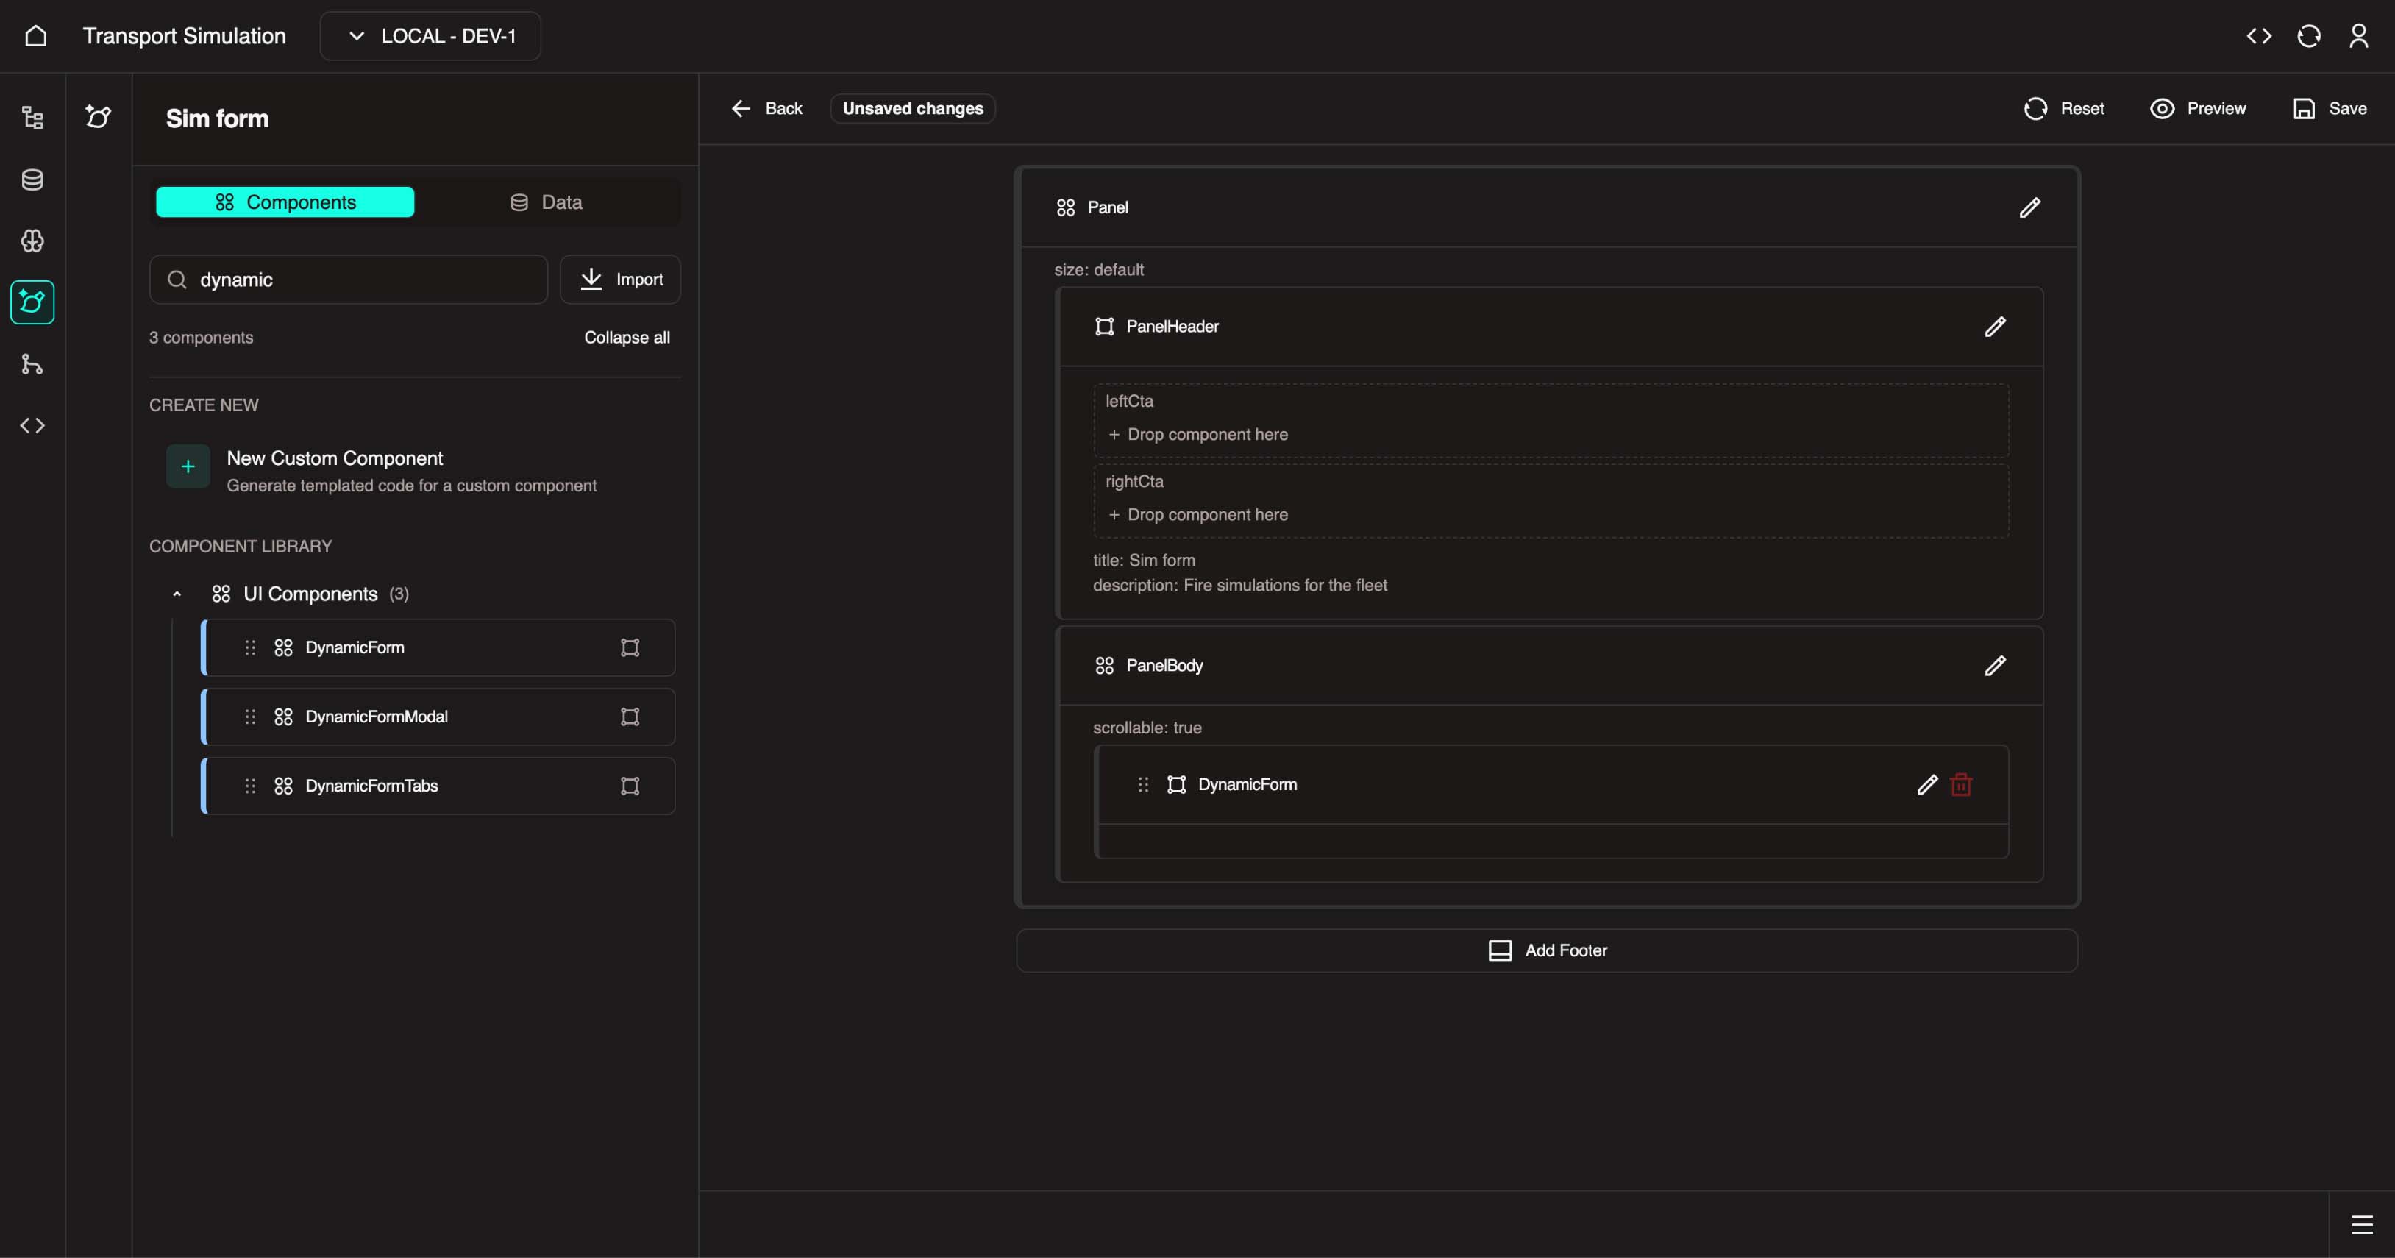Click the drag handle of DynamicFormModal
Image resolution: width=2395 pixels, height=1258 pixels.
250,716
